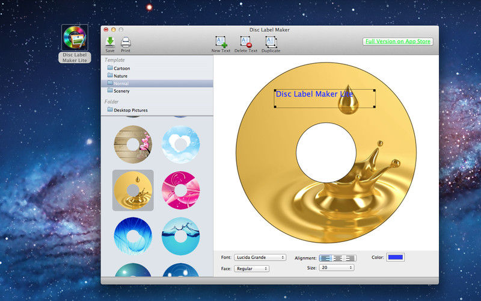This screenshot has height=301, width=481.
Task: Open the blue Color swatch picker
Action: coord(396,258)
